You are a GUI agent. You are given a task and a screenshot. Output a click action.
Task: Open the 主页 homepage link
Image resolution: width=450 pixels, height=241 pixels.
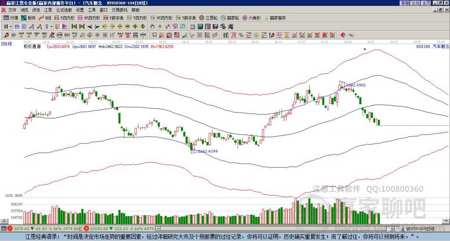coord(426,3)
